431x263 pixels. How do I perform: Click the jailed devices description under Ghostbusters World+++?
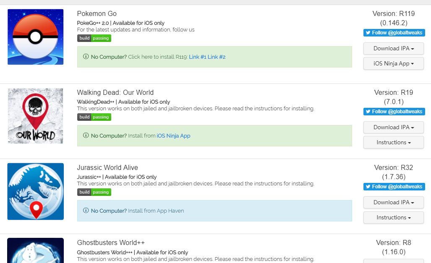pyautogui.click(x=196, y=259)
